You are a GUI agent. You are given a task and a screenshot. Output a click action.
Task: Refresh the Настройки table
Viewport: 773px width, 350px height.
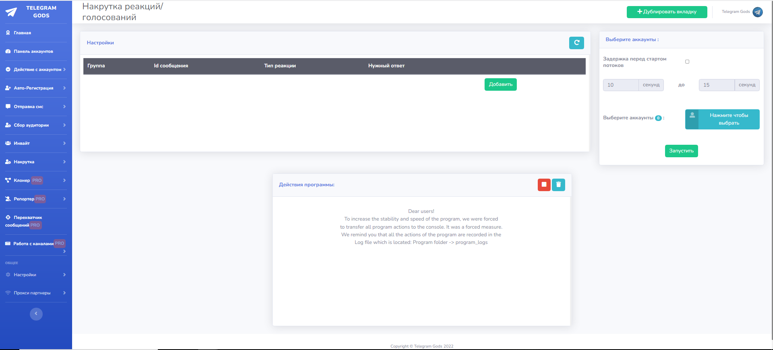click(x=576, y=43)
